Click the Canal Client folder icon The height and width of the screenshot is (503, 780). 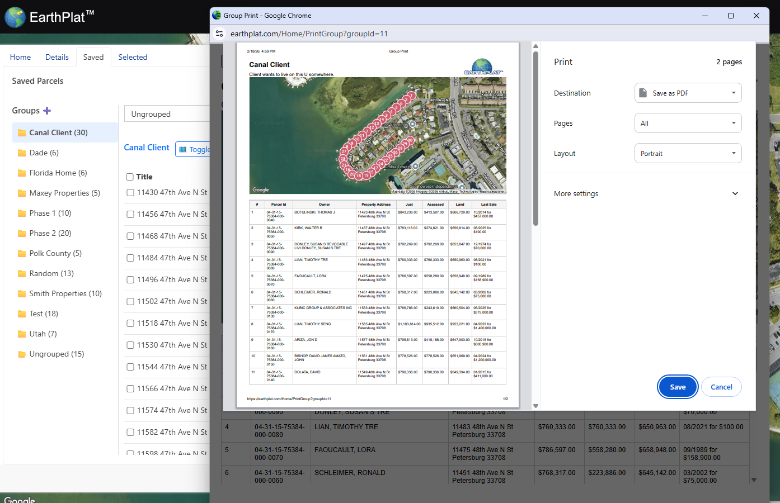tap(22, 133)
